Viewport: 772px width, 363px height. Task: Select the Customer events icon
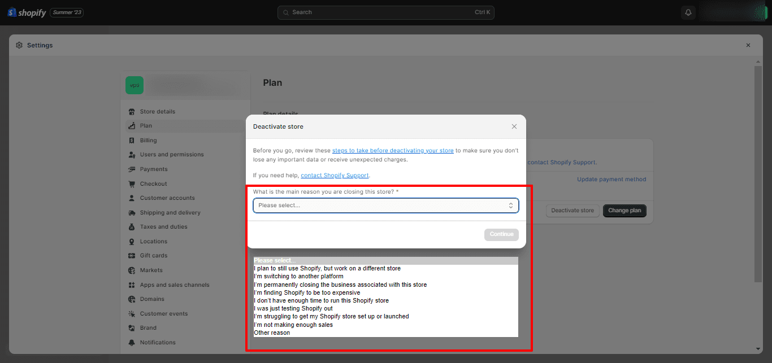[133, 313]
